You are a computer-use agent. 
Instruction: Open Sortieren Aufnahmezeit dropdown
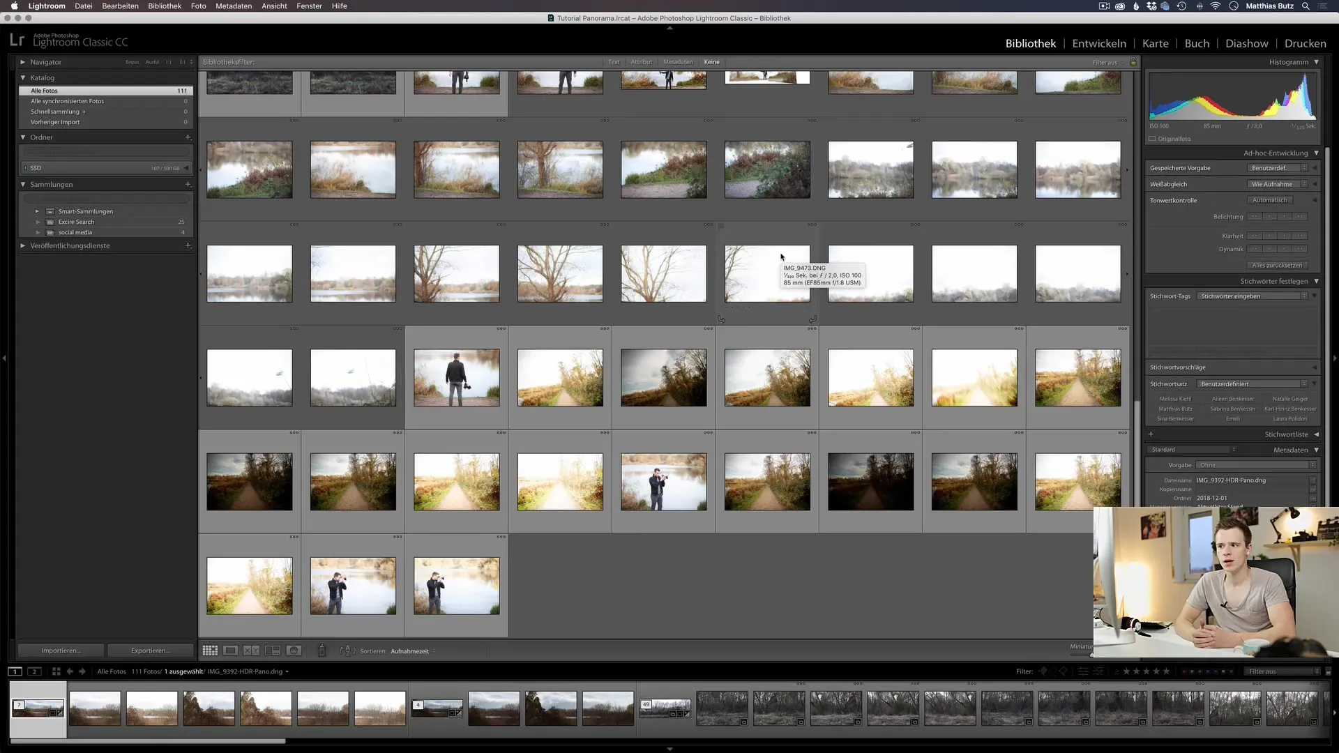point(413,651)
